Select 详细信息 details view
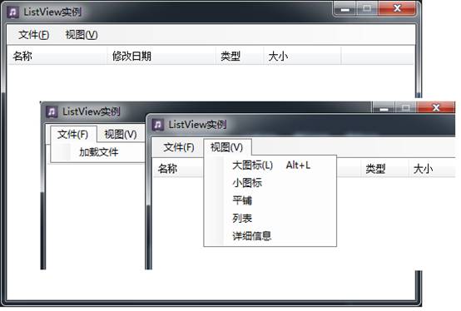The height and width of the screenshot is (311, 461). pos(251,236)
